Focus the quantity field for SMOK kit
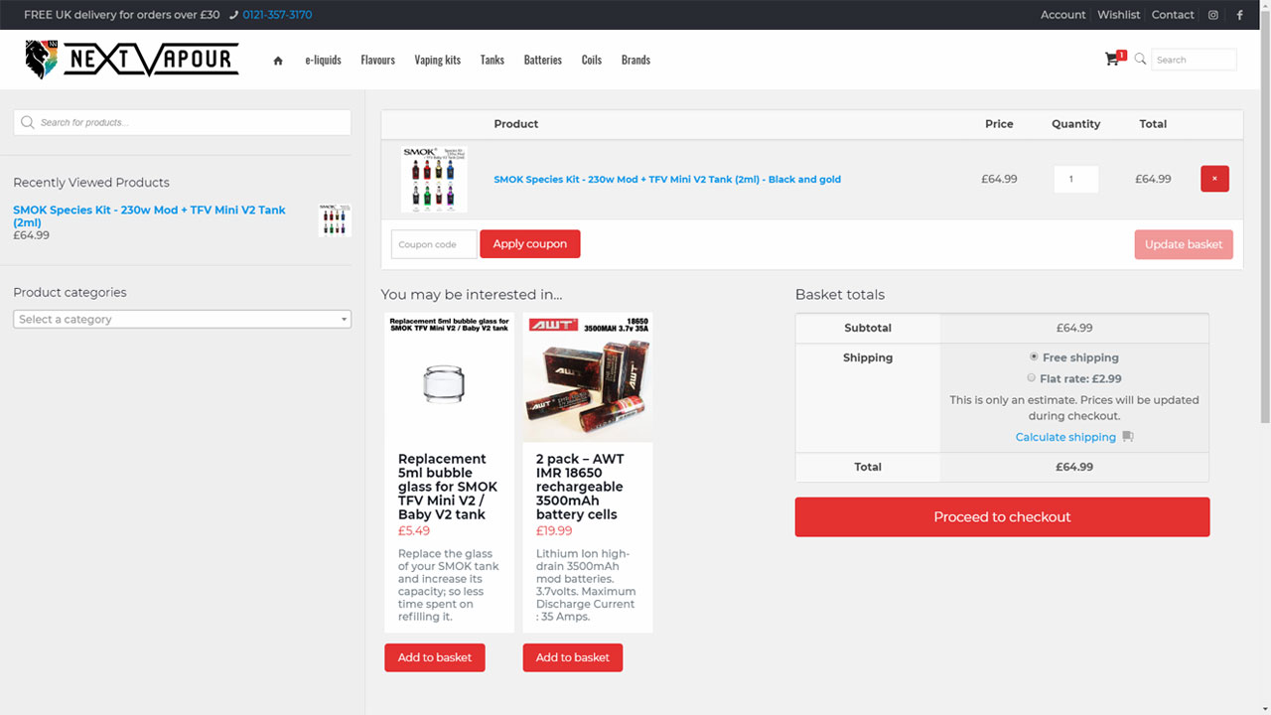 click(1076, 179)
